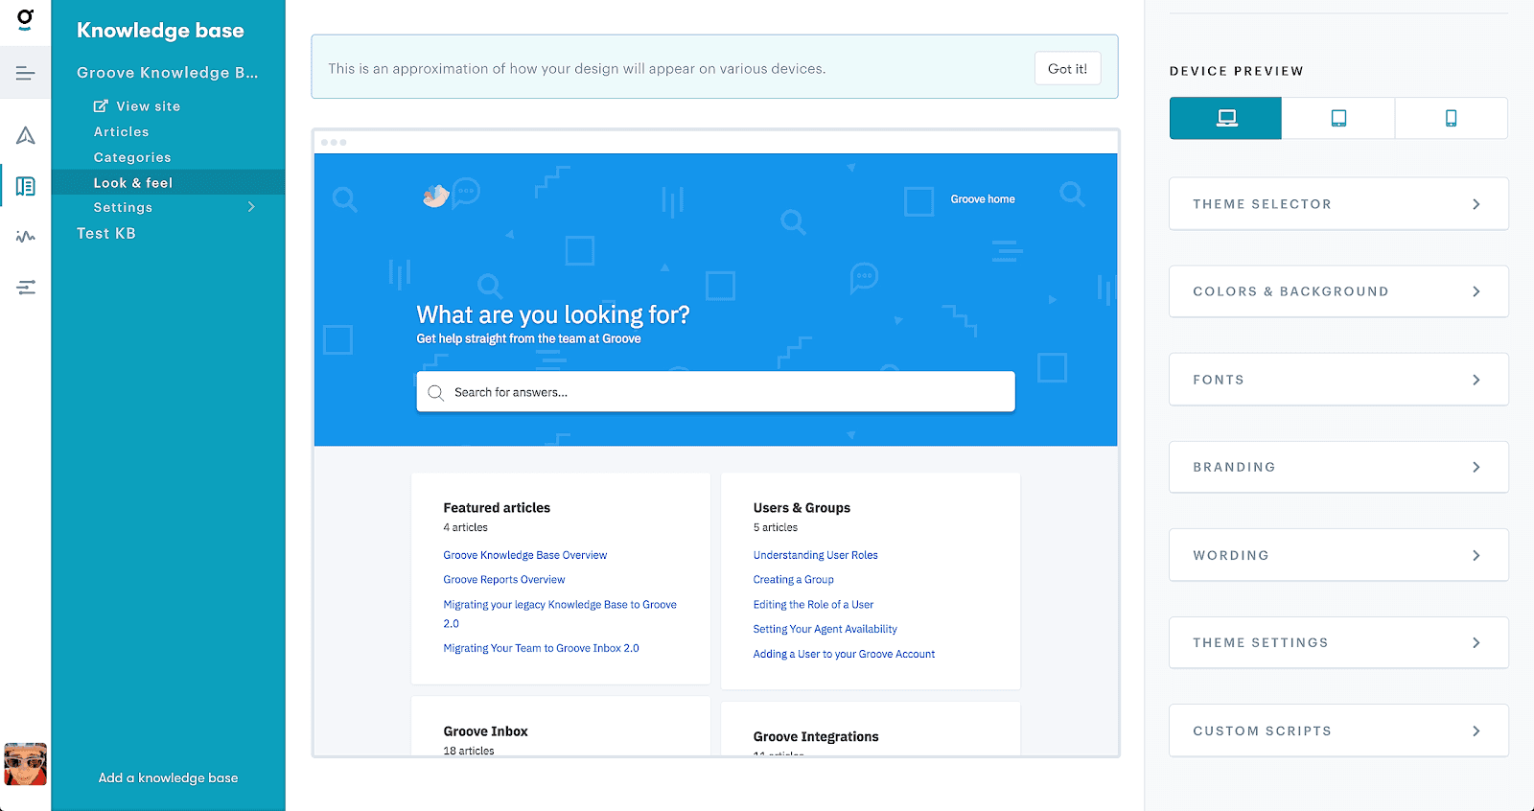Switch to tablet device preview
The image size is (1534, 811).
click(x=1338, y=118)
